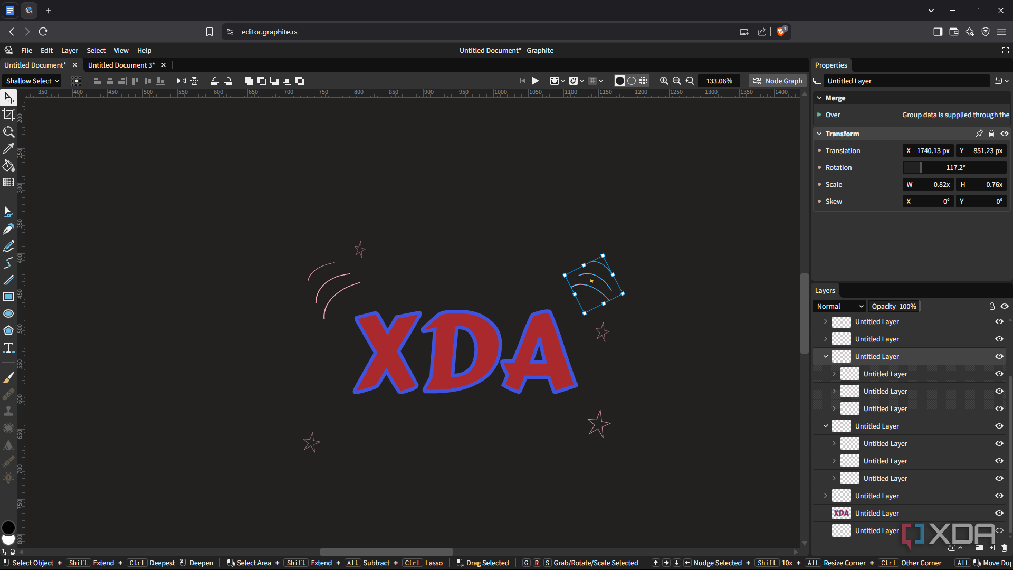Switch to outline render mode
1013x570 pixels.
pos(632,81)
